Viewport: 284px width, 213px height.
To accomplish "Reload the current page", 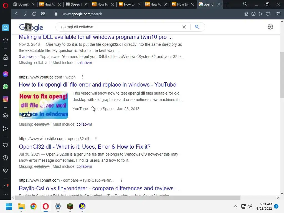I will coord(34,14).
